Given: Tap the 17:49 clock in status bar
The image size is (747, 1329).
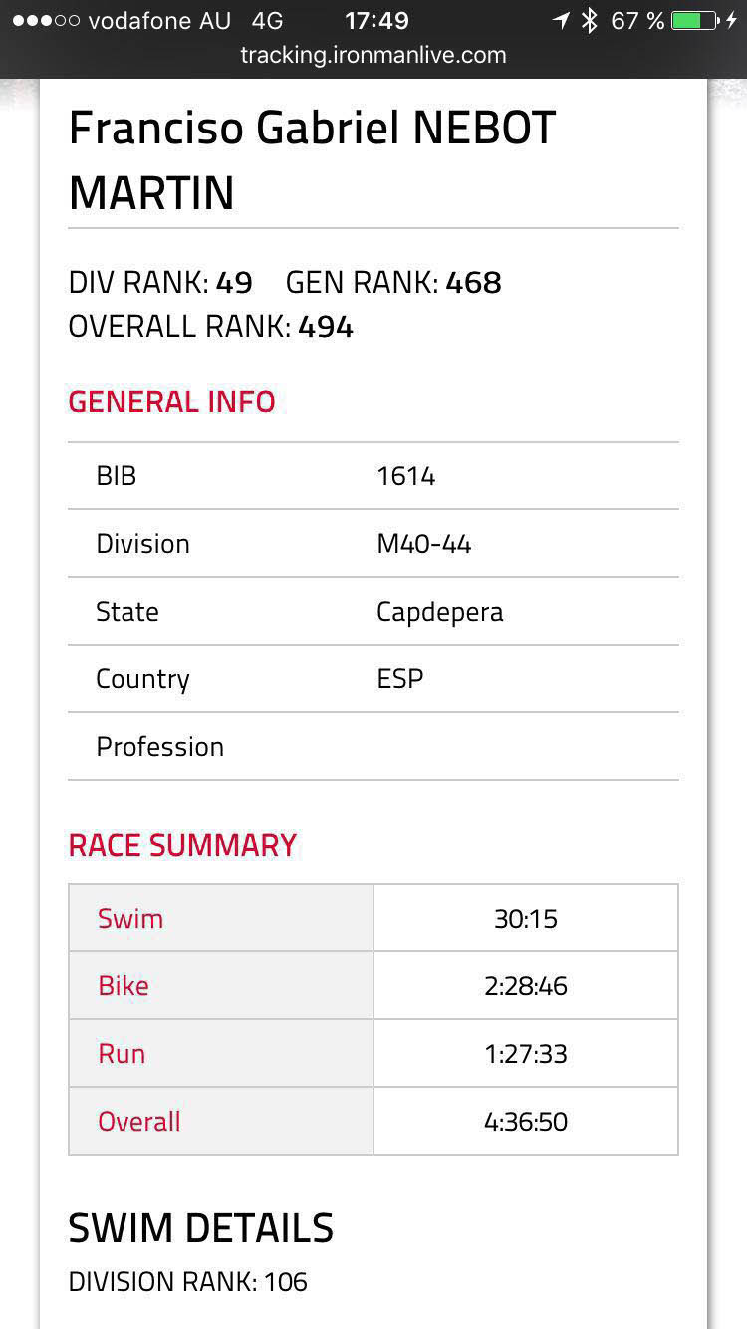Looking at the screenshot, I should (376, 21).
